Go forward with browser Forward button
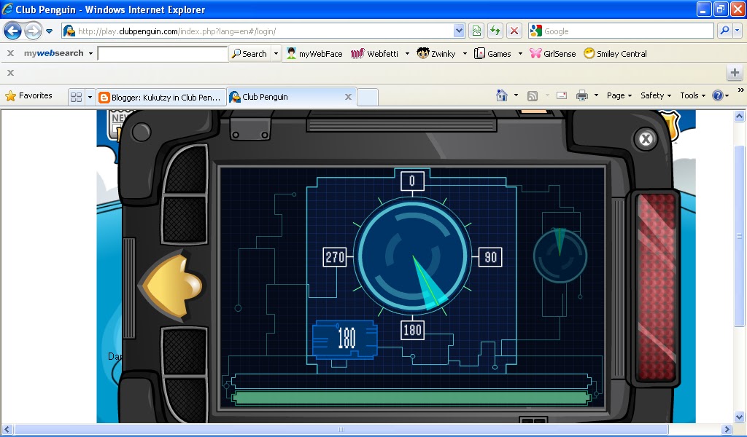This screenshot has width=747, height=437. (33, 31)
